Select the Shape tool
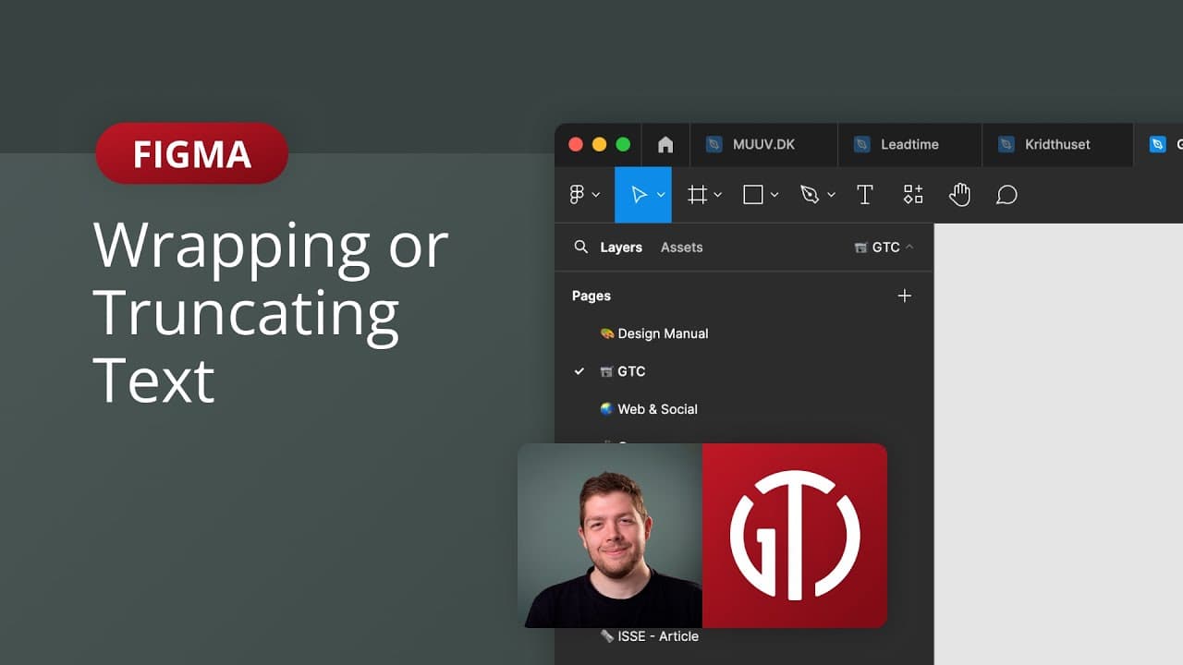This screenshot has height=665, width=1183. click(753, 195)
